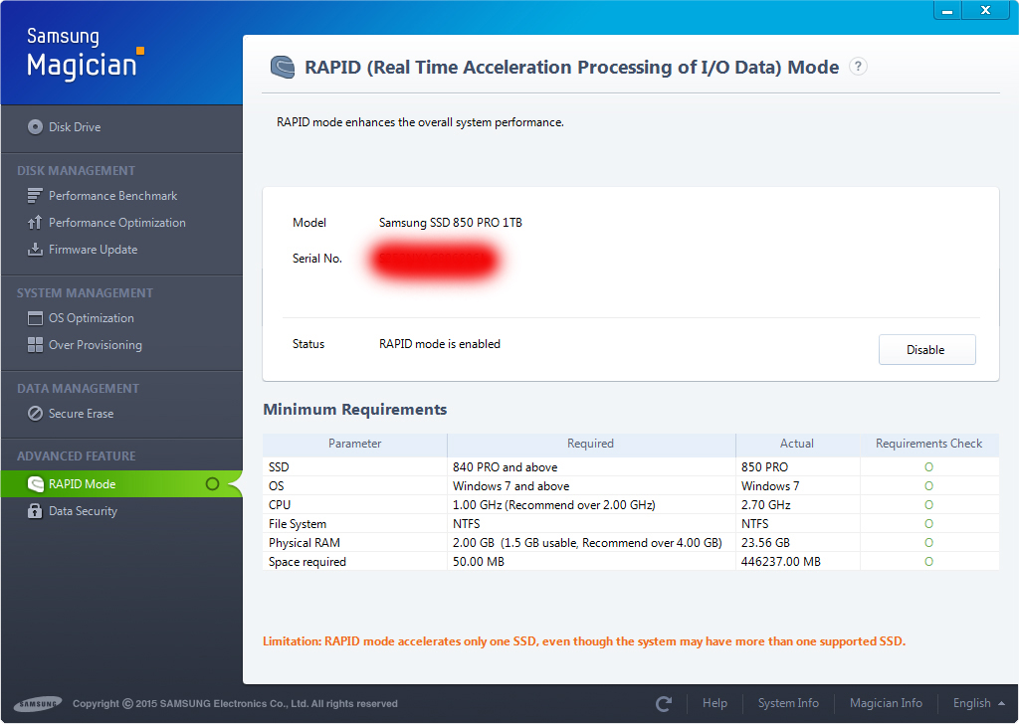This screenshot has height=724, width=1019.
Task: Minimize the Samsung Magician window
Action: [x=946, y=10]
